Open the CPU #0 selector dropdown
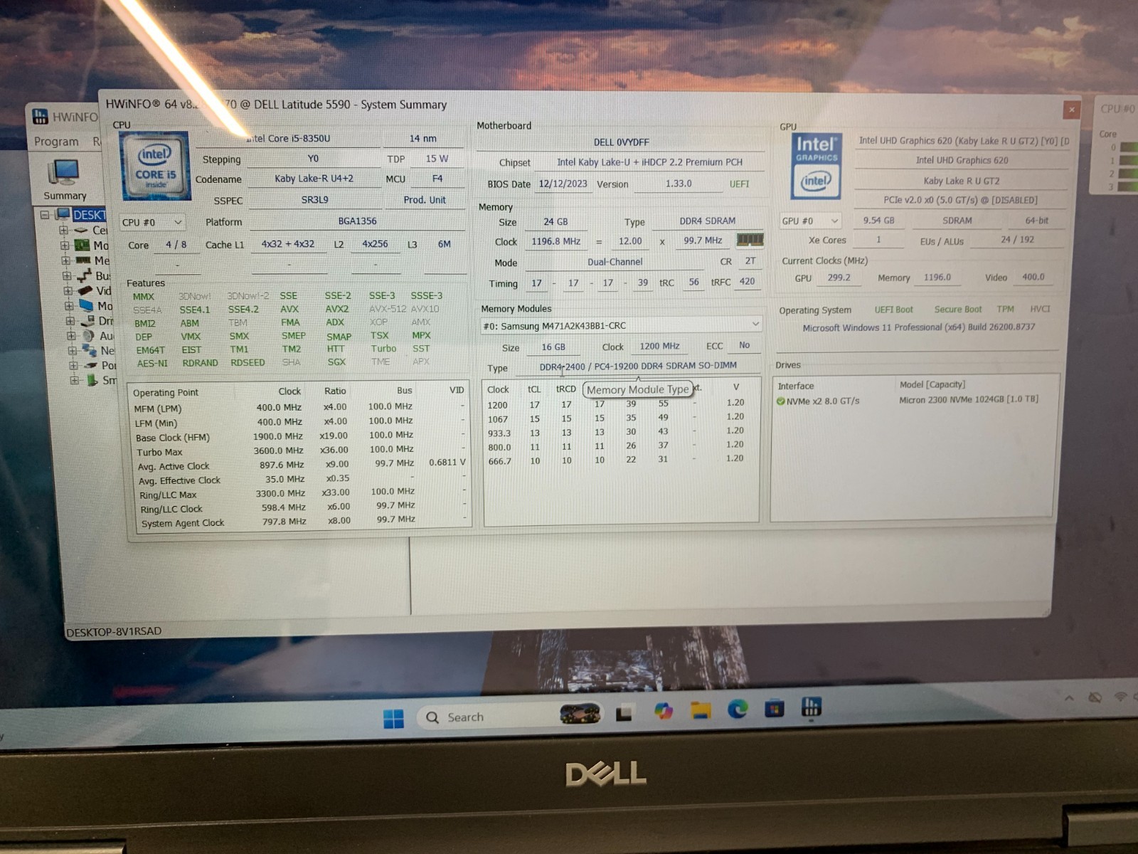1138x854 pixels. pos(152,222)
